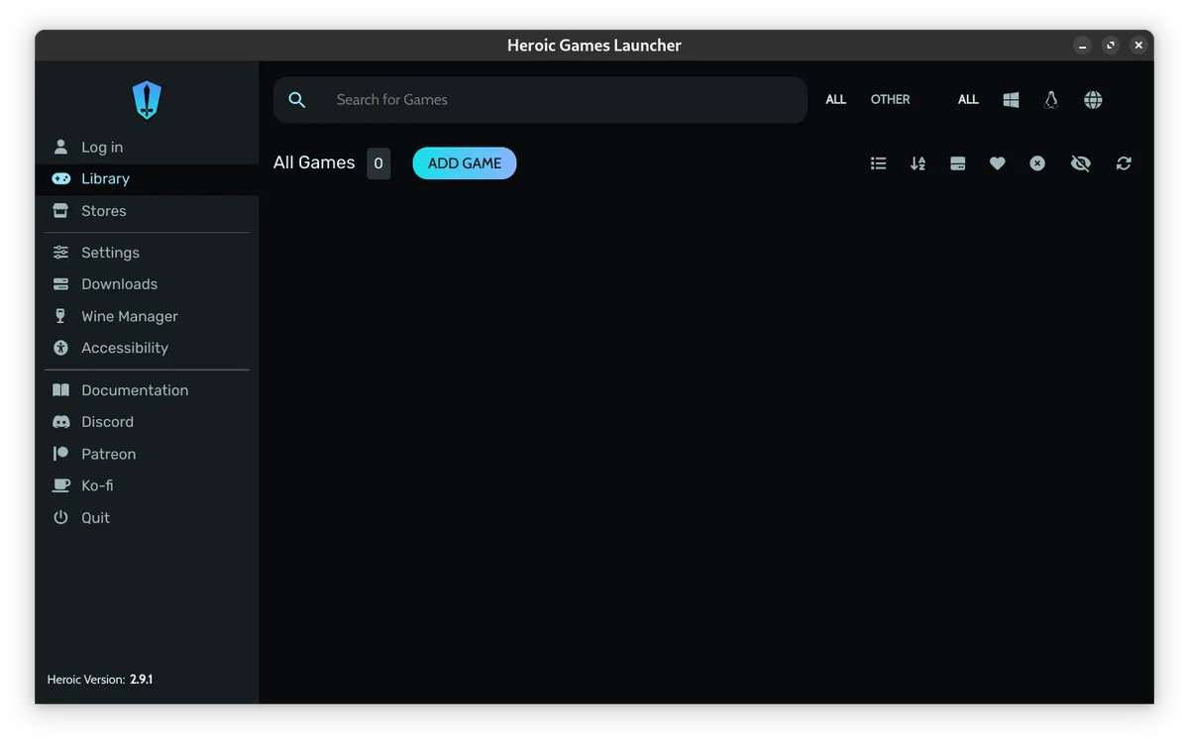Toggle alphabetical sort order icon
The height and width of the screenshot is (744, 1189).
[x=918, y=163]
